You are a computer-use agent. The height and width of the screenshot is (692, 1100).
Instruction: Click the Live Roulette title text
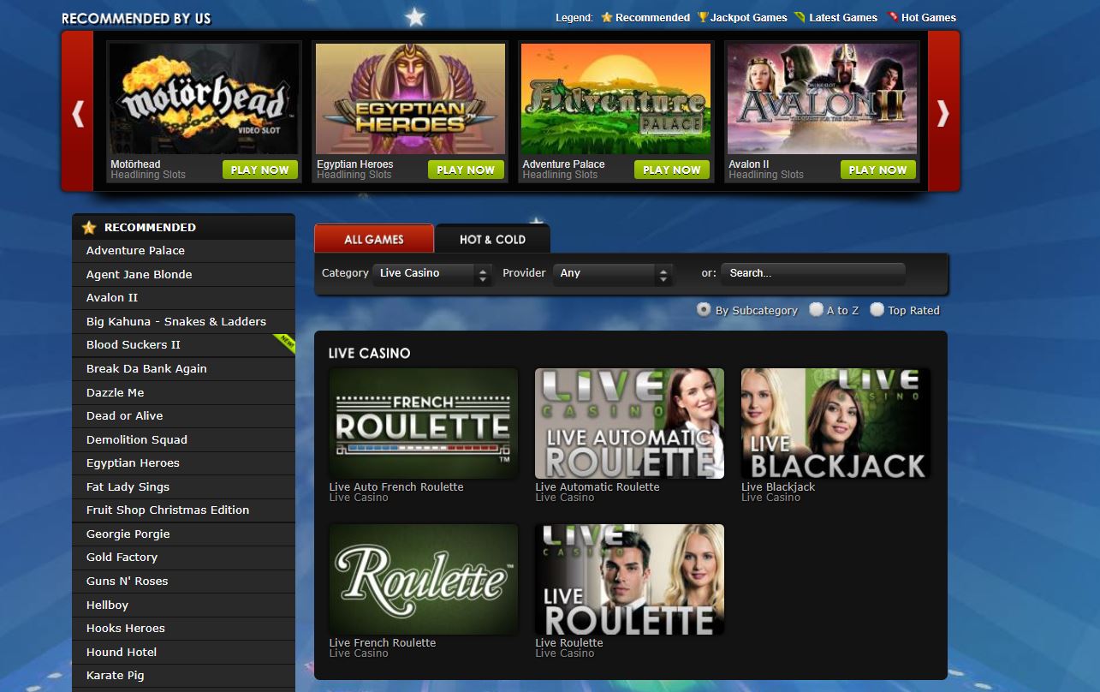pyautogui.click(x=569, y=642)
